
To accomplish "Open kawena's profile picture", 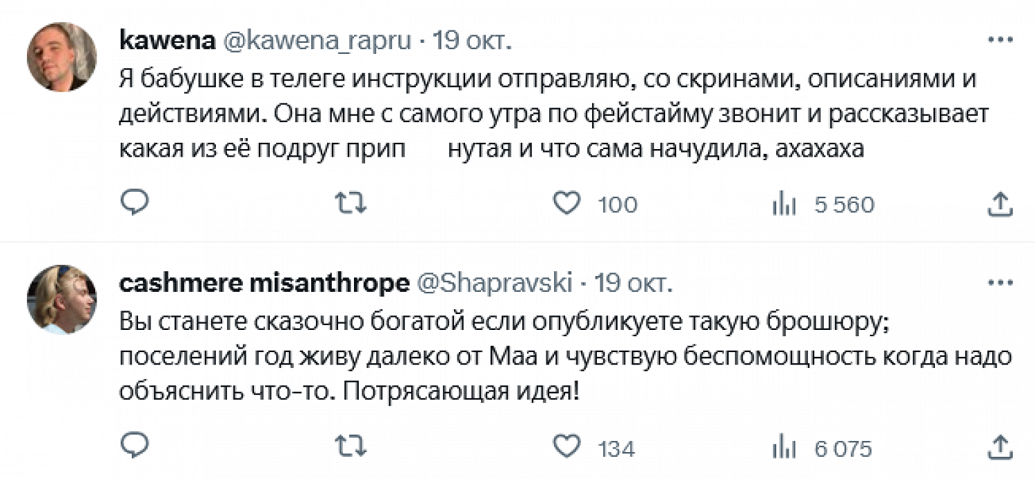I will point(61,57).
